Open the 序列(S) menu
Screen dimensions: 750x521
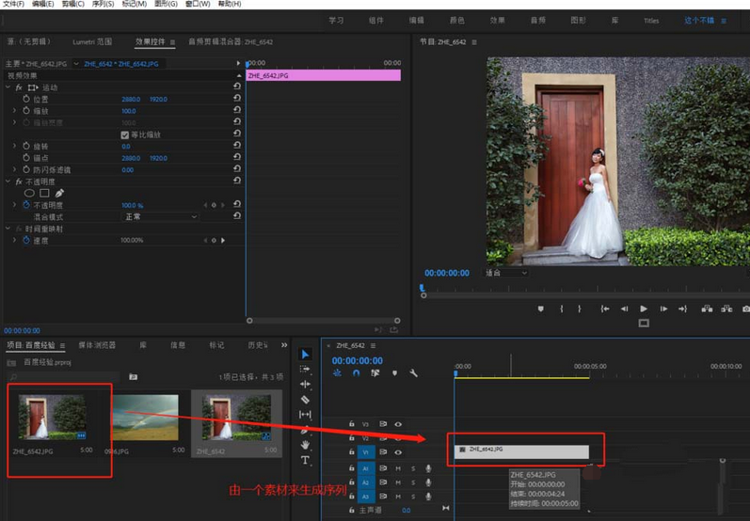click(104, 5)
